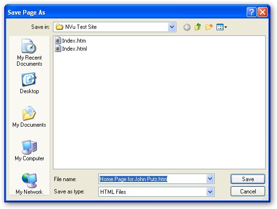Expand the Save in folder dropdown
The width and height of the screenshot is (277, 209).
pos(172,27)
